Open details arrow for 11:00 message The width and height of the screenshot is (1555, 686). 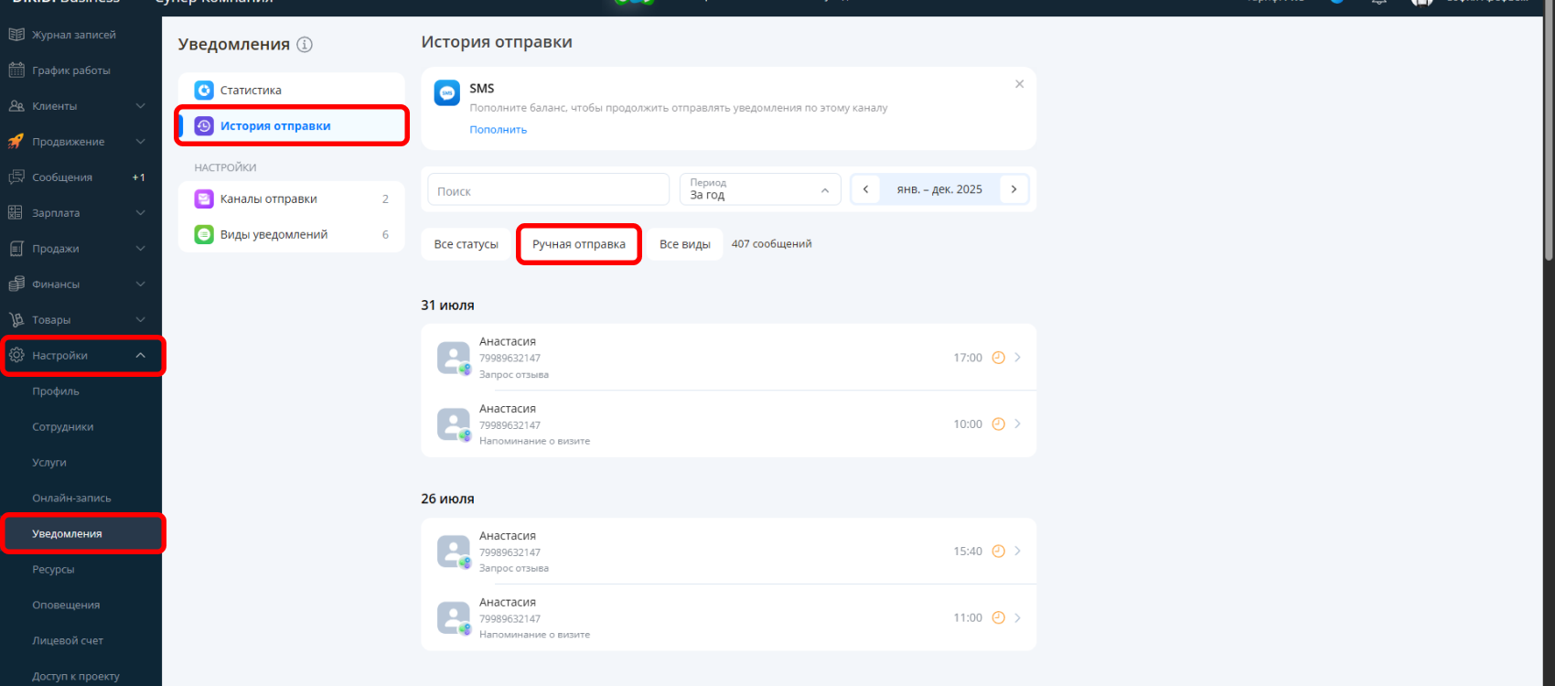click(1018, 618)
